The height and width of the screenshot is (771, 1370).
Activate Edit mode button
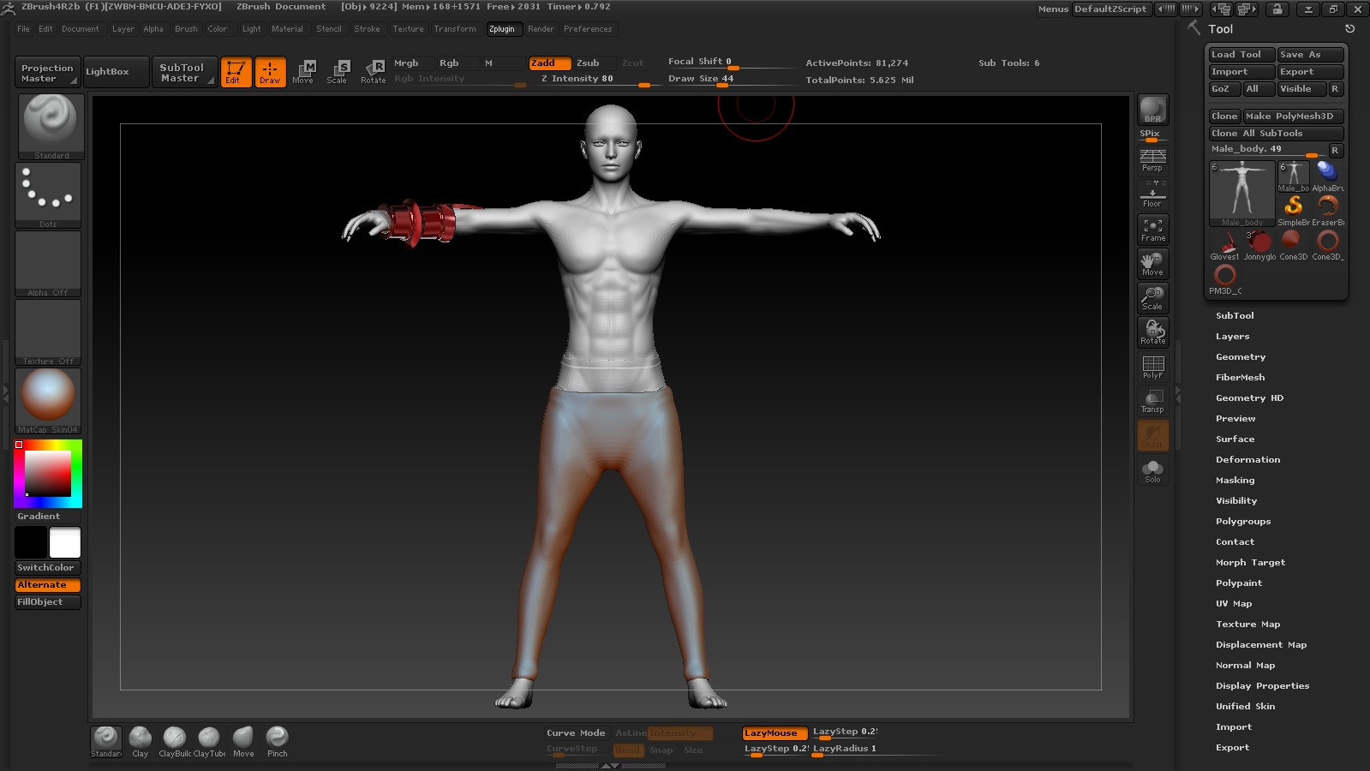click(x=236, y=72)
